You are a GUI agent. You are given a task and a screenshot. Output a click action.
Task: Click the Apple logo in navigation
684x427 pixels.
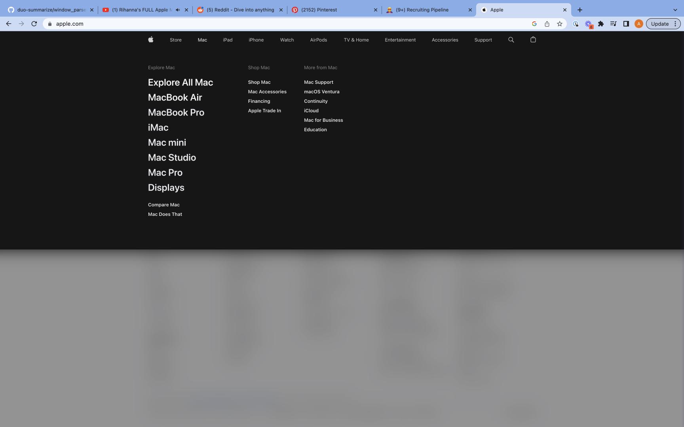(151, 40)
